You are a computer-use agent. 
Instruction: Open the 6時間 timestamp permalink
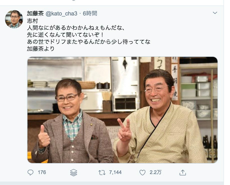tap(90, 13)
